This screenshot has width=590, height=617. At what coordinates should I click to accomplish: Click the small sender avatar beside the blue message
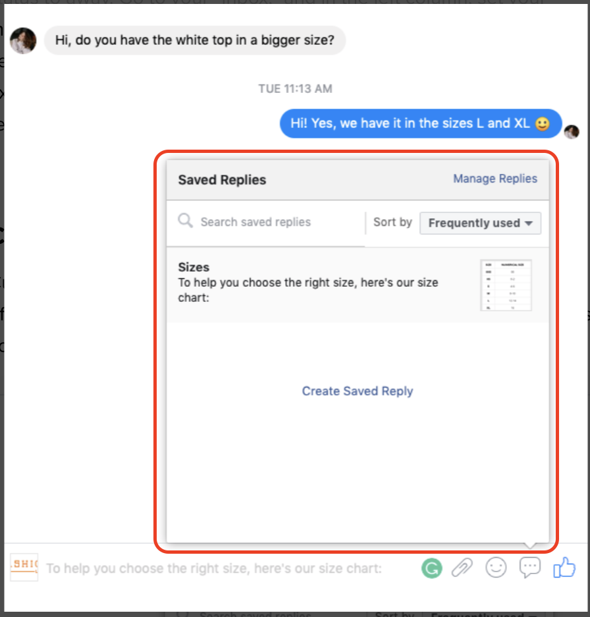pos(572,132)
